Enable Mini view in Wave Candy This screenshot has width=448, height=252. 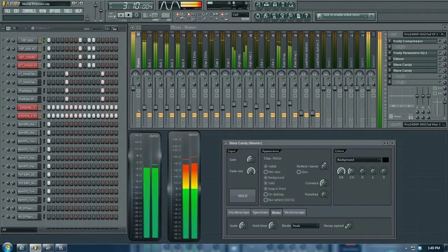[266, 172]
